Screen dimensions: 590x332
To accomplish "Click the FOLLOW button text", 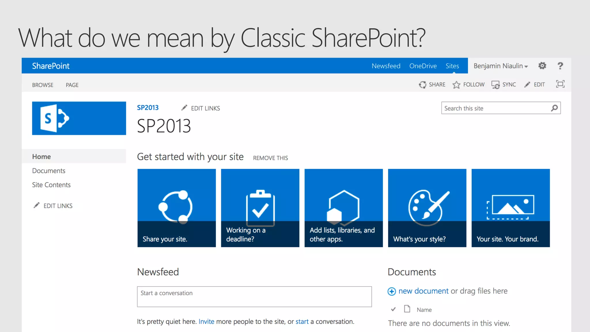I will coord(474,84).
